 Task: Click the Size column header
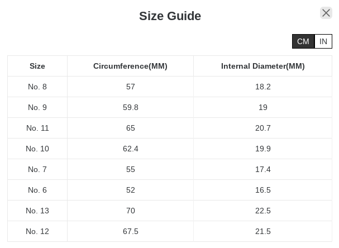[37, 66]
